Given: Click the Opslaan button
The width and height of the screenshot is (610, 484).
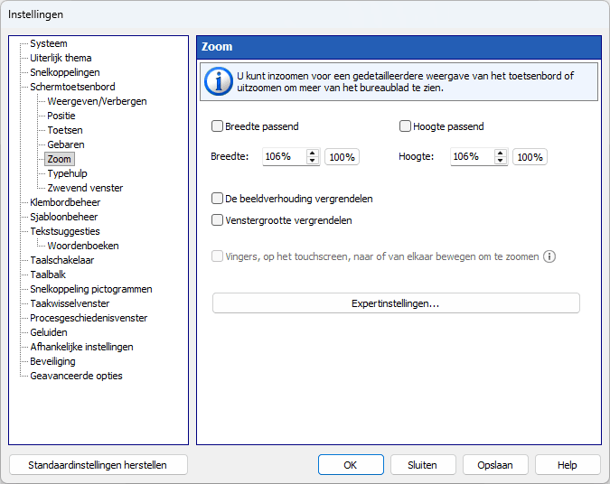Looking at the screenshot, I should [495, 465].
